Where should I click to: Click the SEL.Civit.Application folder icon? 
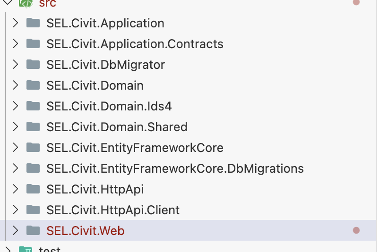[x=33, y=23]
